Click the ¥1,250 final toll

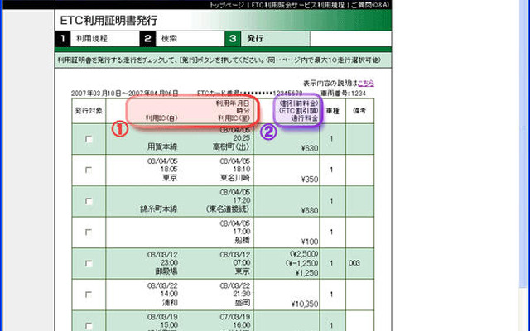[x=307, y=272]
